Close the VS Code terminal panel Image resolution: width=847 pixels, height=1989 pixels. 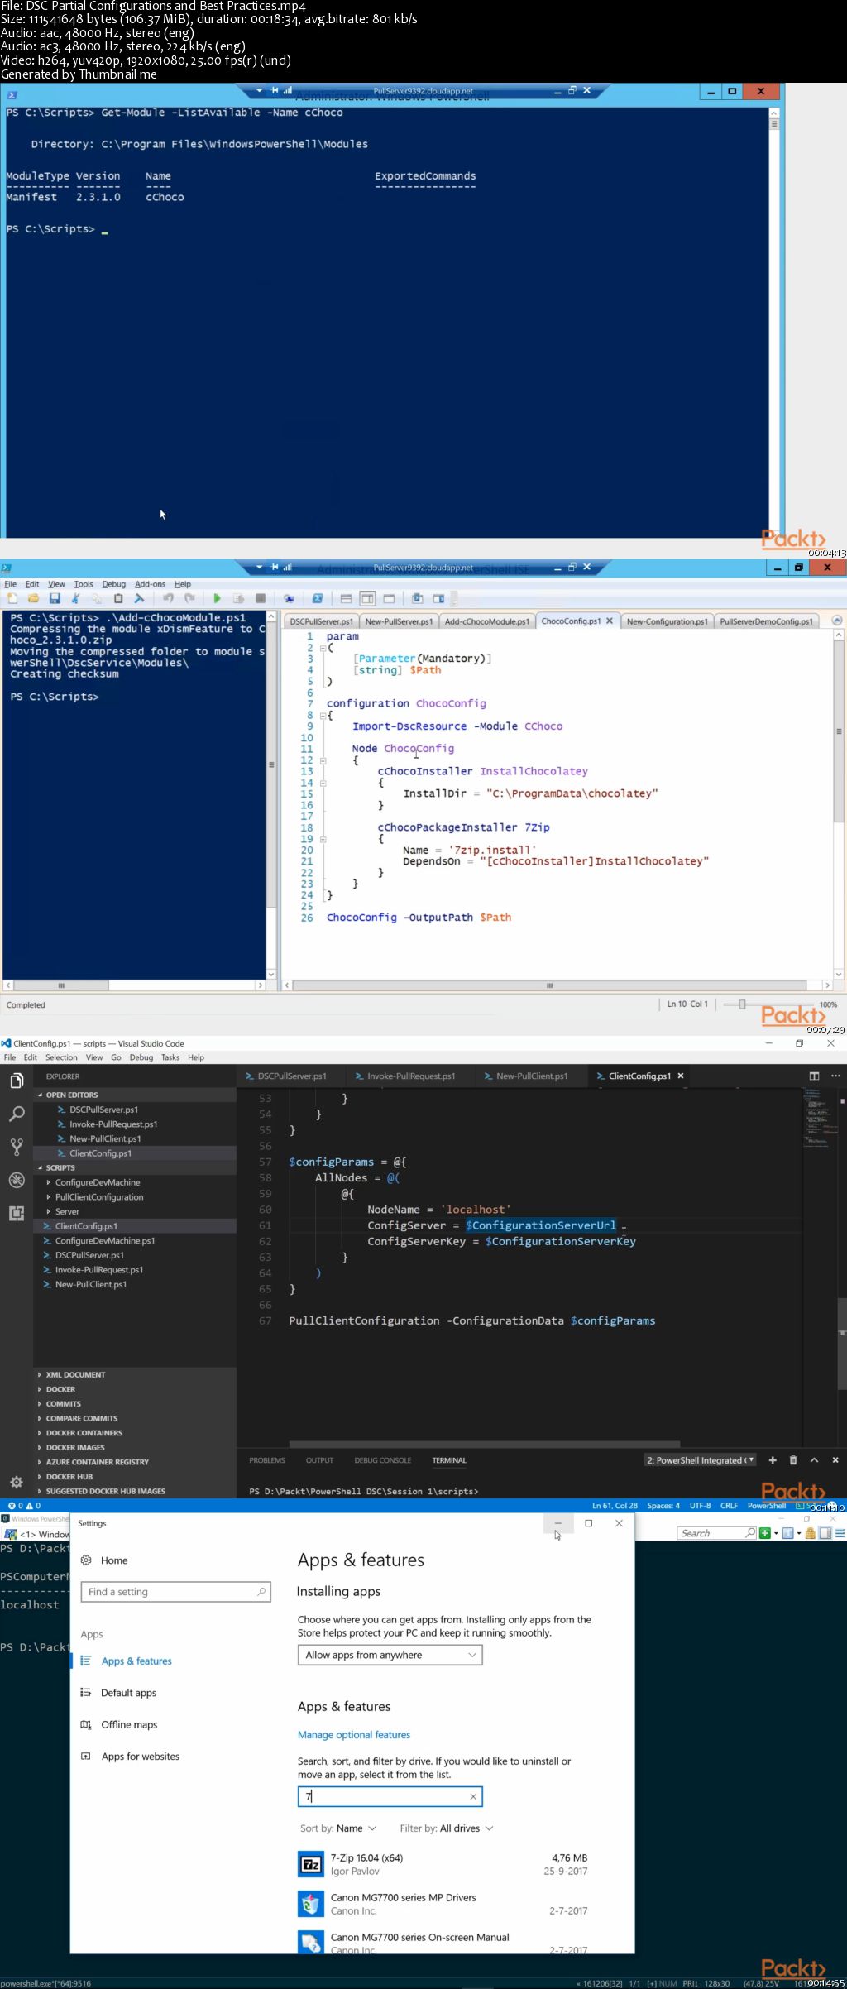(x=835, y=1460)
